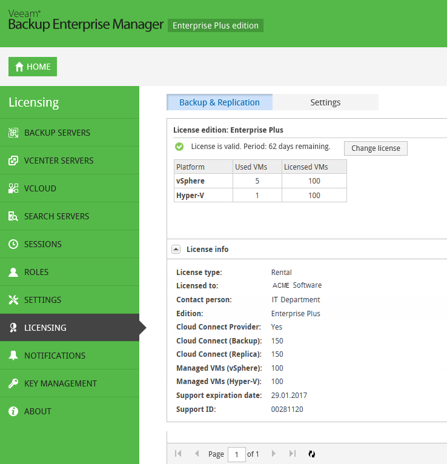Screen dimensions: 447x464
Task: Click the page number input field
Action: click(x=237, y=454)
